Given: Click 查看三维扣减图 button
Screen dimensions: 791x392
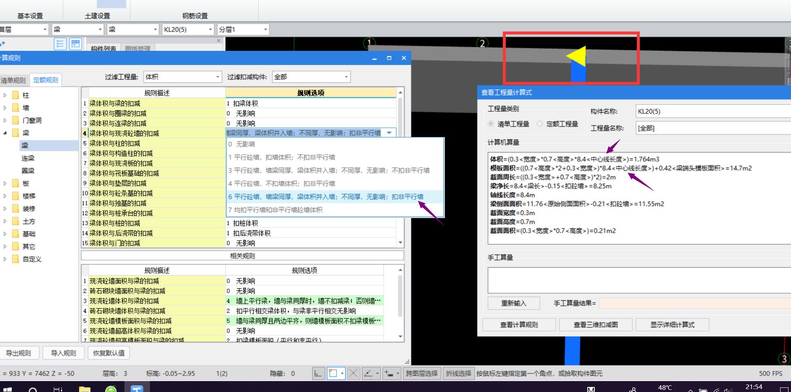Looking at the screenshot, I should click(x=596, y=325).
